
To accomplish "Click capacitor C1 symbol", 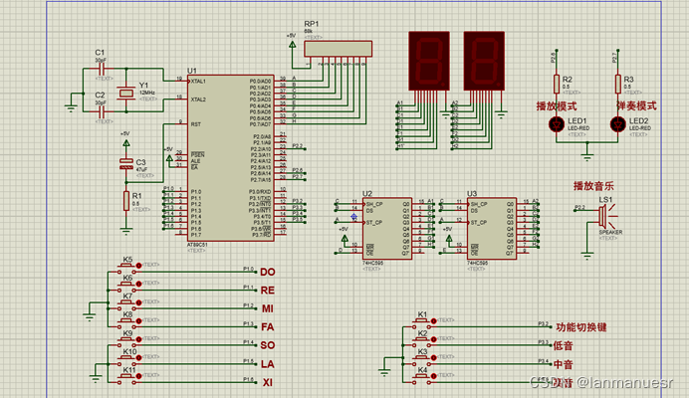I will (102, 69).
